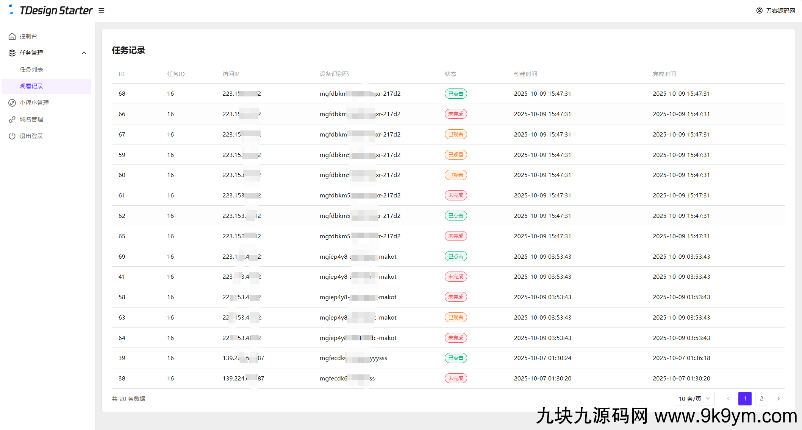Click the 退出登录 power icon
802x430 pixels.
(12, 136)
